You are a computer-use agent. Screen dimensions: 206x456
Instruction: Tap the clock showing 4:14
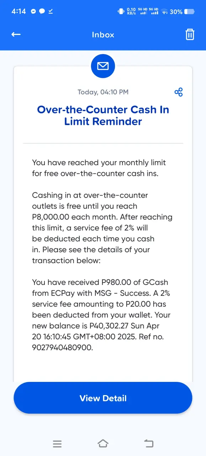(19, 11)
